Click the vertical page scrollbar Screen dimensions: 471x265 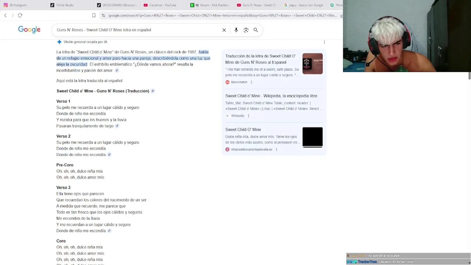pos(469,76)
